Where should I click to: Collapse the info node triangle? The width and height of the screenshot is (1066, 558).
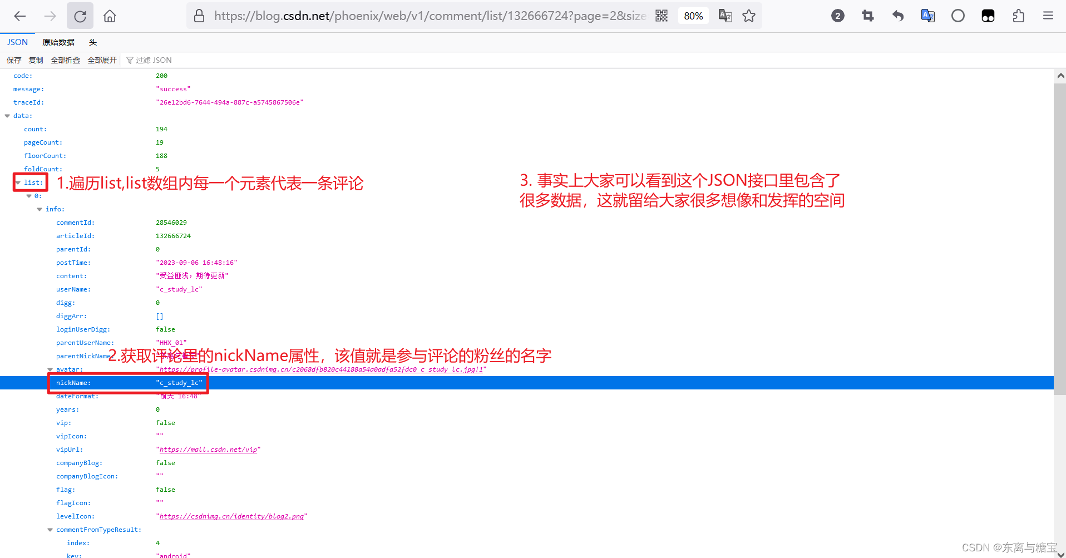pyautogui.click(x=40, y=209)
